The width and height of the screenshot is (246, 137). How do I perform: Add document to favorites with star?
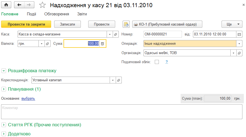[42, 5]
